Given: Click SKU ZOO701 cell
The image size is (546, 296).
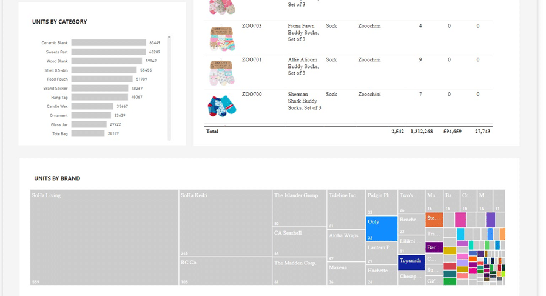Looking at the screenshot, I should 252,59.
